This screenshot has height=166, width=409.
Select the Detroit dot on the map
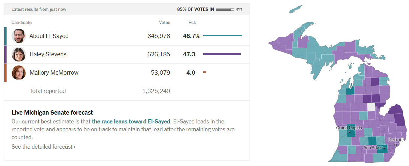(396, 145)
